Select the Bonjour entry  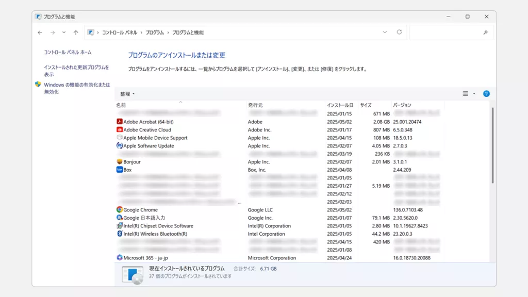pyautogui.click(x=279, y=161)
